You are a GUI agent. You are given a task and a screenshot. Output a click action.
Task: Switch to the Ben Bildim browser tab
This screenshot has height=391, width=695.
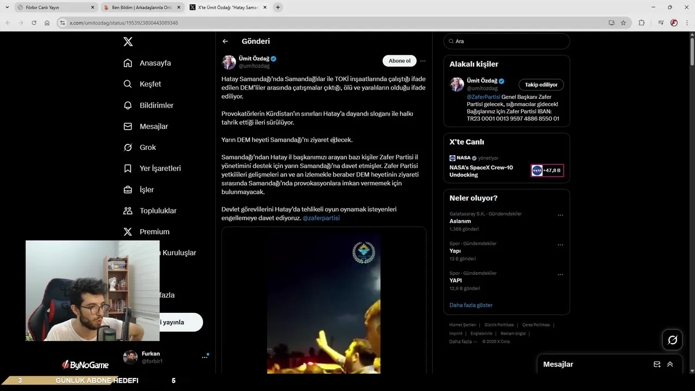pyautogui.click(x=142, y=8)
